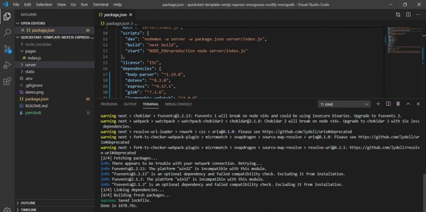This screenshot has height=212, width=426.
Task: Open package.json in the file tree
Action: [x=54, y=99]
